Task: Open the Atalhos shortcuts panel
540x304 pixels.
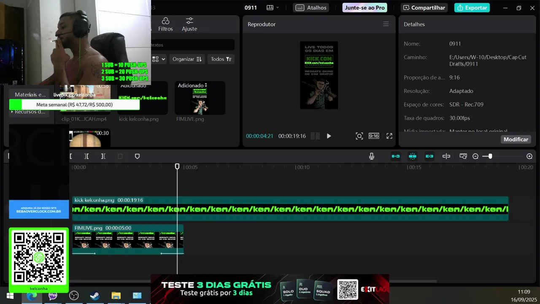Action: pos(311,8)
